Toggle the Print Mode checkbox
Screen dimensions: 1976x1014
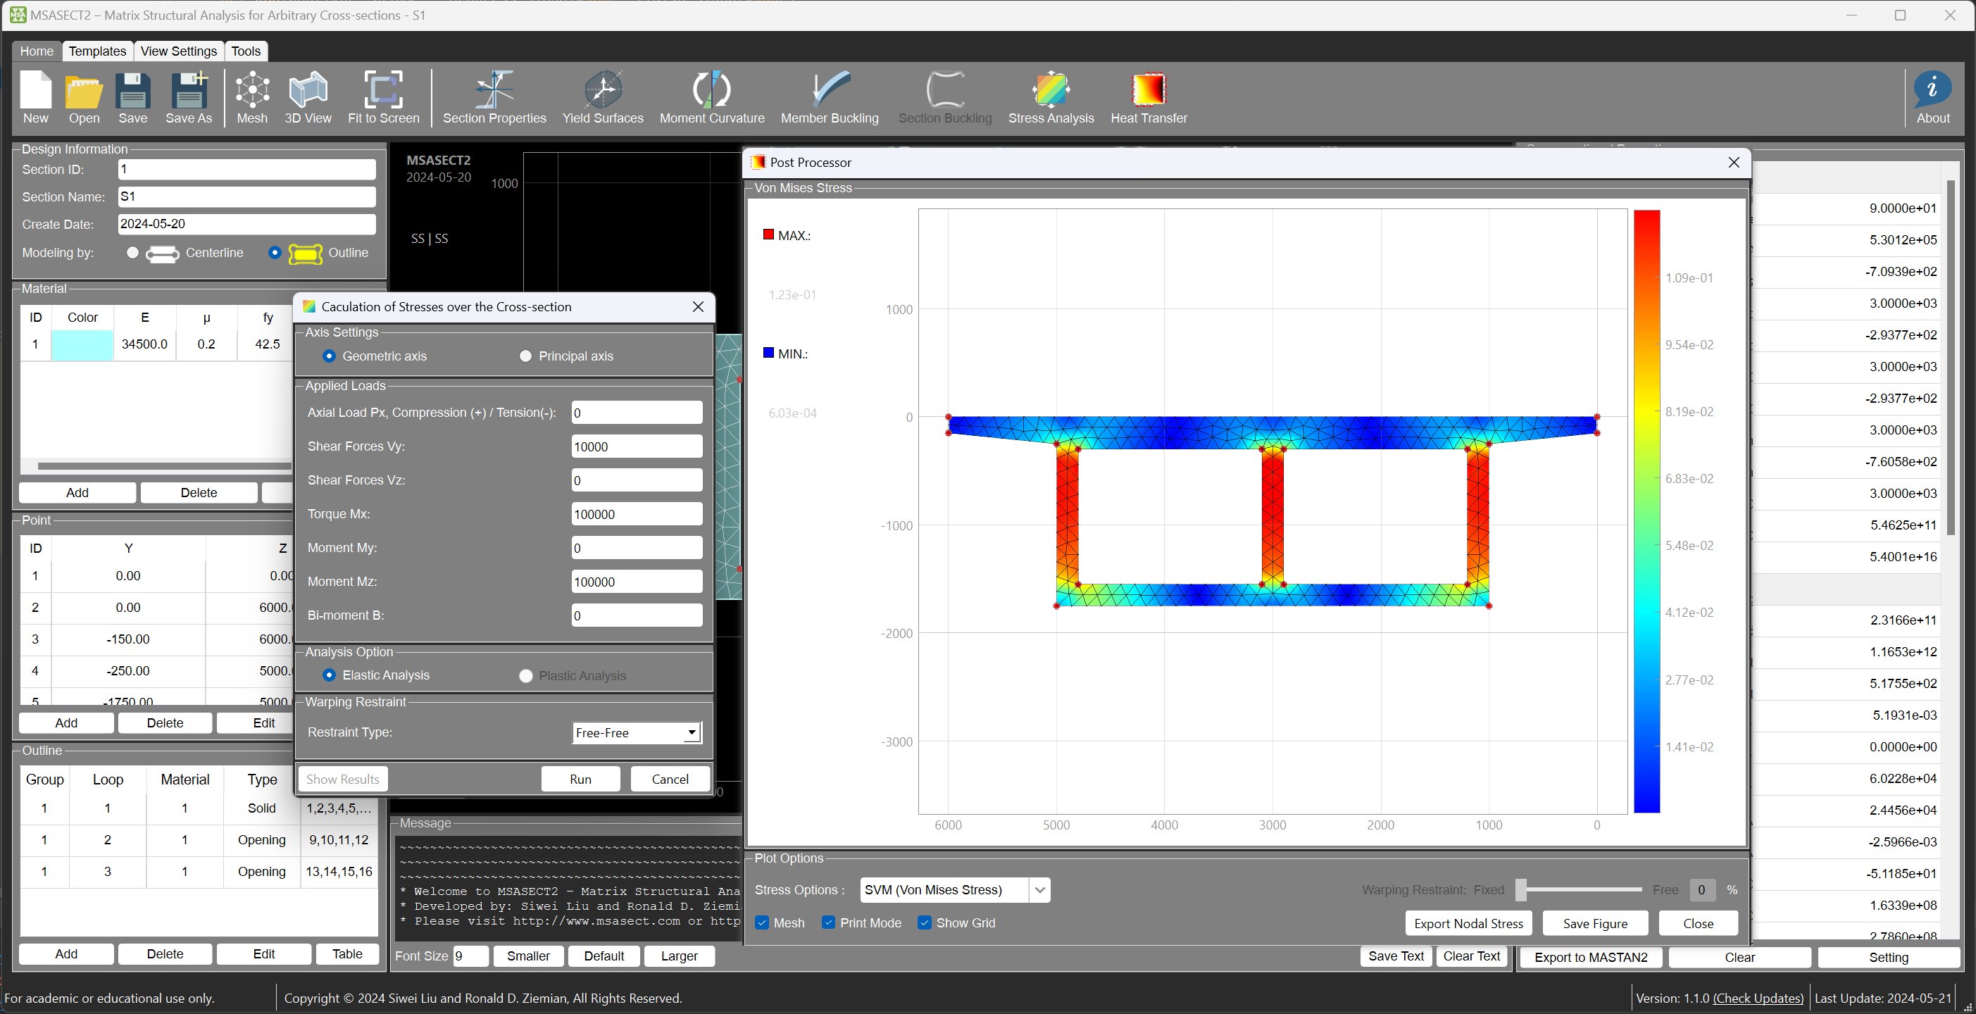(828, 922)
